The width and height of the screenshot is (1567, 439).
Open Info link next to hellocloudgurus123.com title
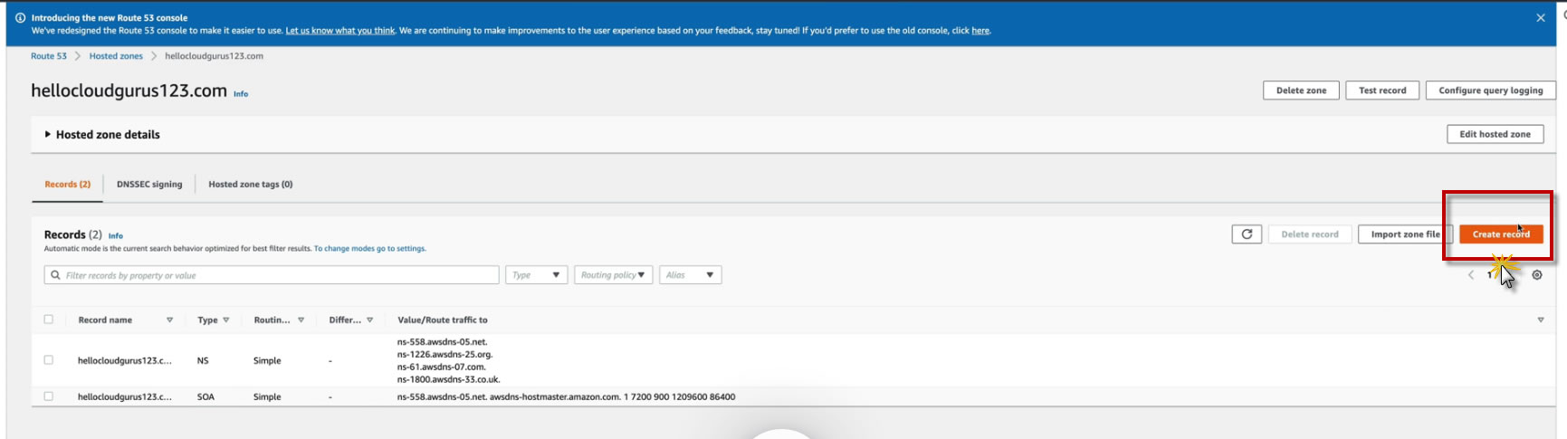[241, 94]
